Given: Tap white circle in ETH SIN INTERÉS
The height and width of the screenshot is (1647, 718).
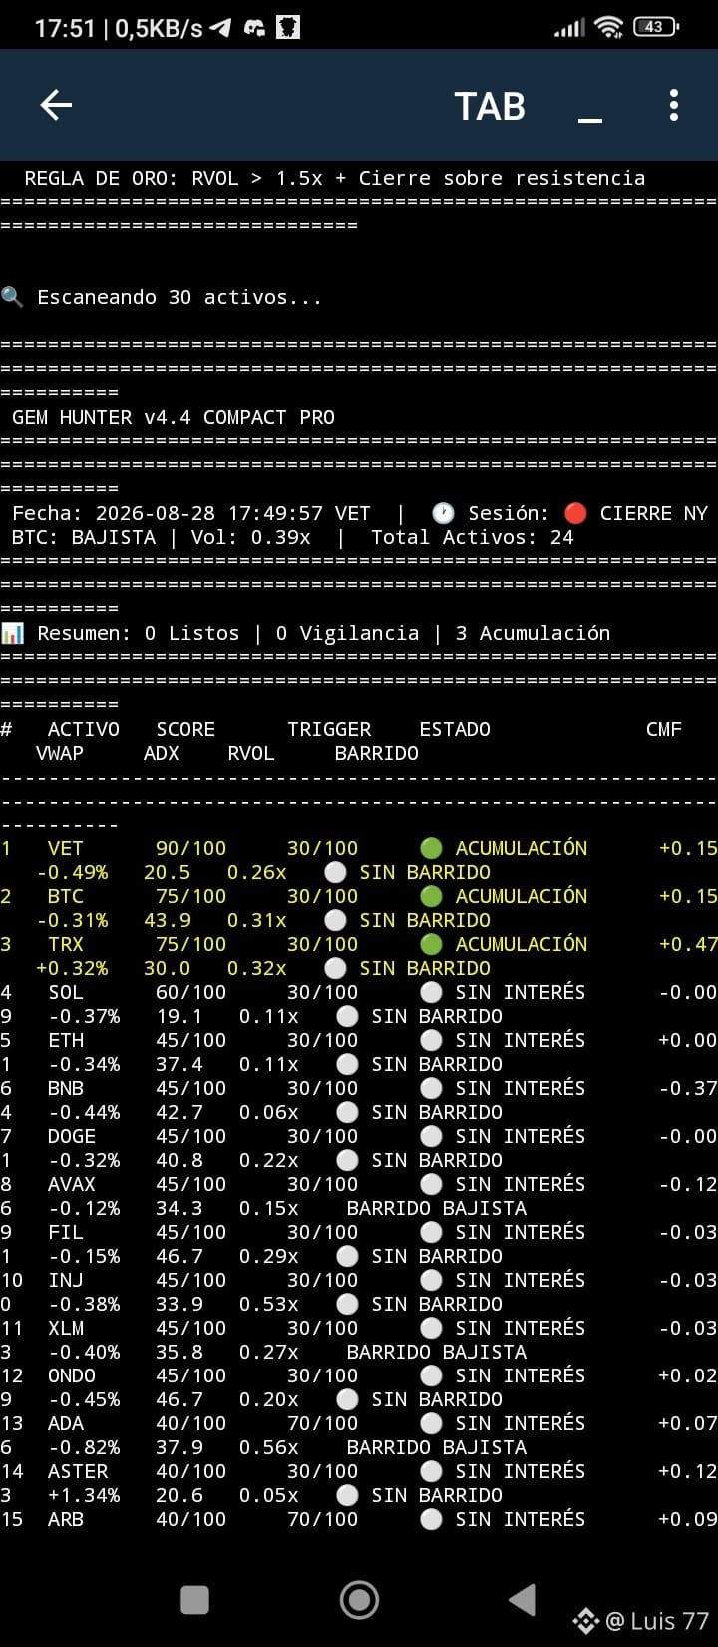Looking at the screenshot, I should [x=431, y=1040].
